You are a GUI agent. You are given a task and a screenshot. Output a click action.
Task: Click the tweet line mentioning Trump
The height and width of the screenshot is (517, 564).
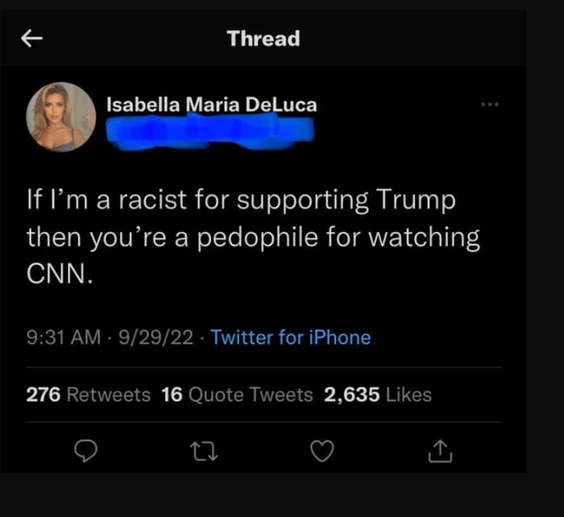pyautogui.click(x=242, y=201)
